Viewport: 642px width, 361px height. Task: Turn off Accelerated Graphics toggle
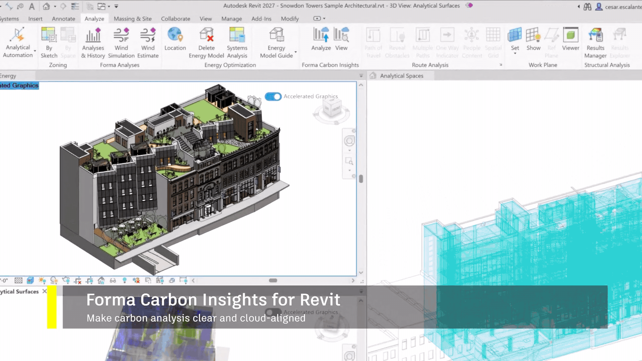[x=273, y=97]
